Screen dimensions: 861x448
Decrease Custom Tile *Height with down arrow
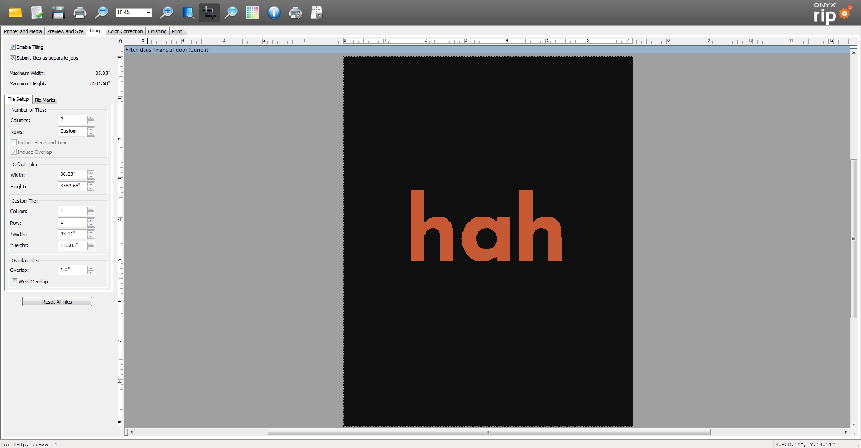(91, 248)
